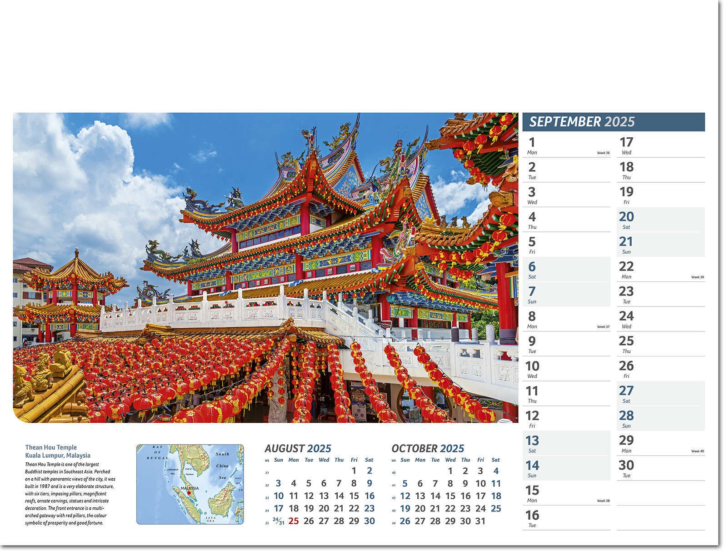Click the MALAYSIA label on the map

[x=190, y=488]
